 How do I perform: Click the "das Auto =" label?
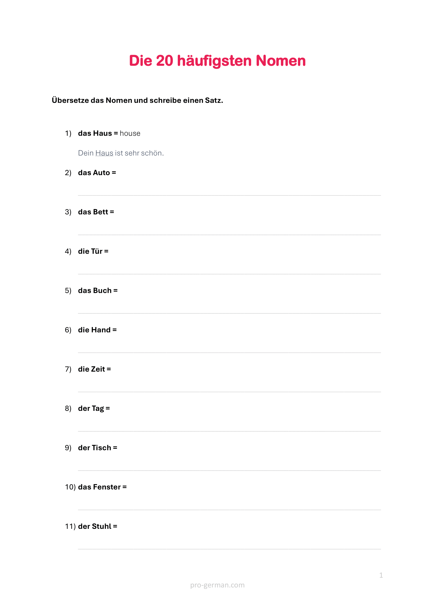(x=97, y=173)
